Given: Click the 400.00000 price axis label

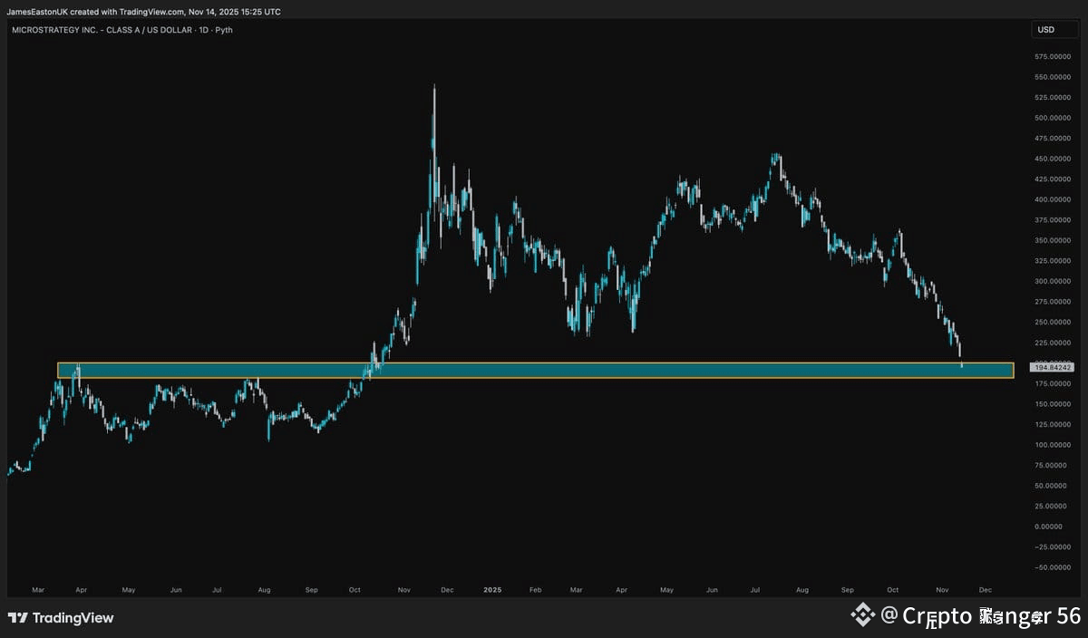Looking at the screenshot, I should point(1054,199).
